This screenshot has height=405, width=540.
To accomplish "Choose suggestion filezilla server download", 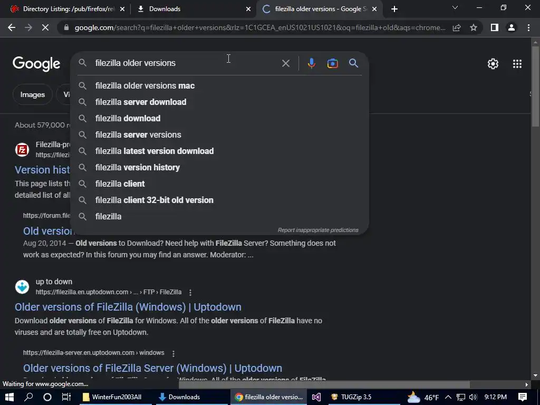I will [x=220, y=102].
